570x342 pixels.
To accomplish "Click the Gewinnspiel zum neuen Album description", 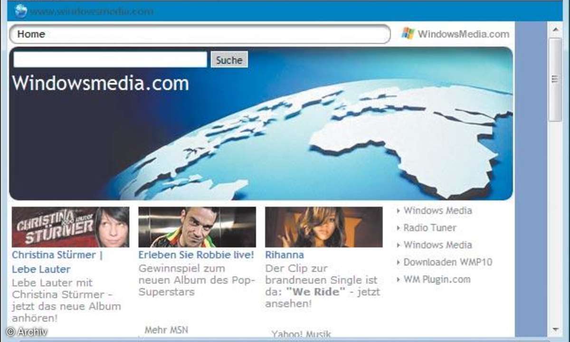I will [x=197, y=280].
